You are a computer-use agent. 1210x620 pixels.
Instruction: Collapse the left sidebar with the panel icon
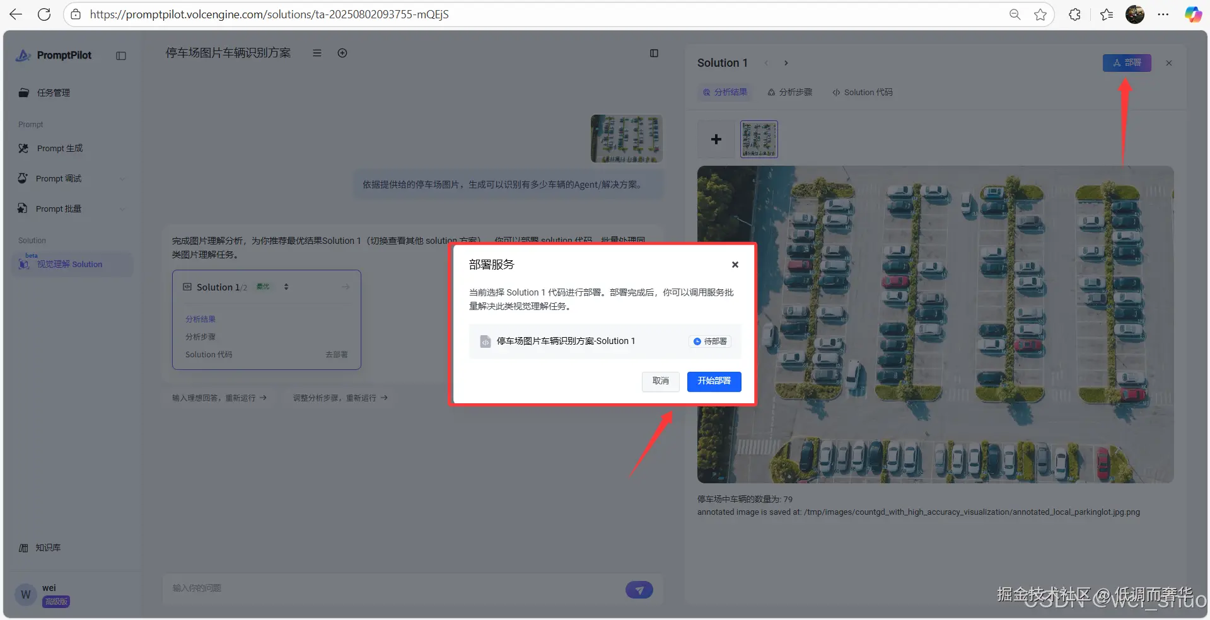coord(120,55)
